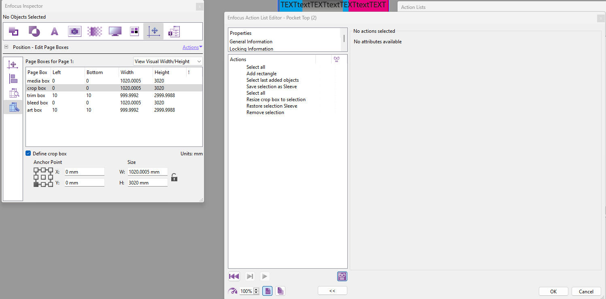Select the bleed box row
The width and height of the screenshot is (606, 299).
(x=114, y=103)
